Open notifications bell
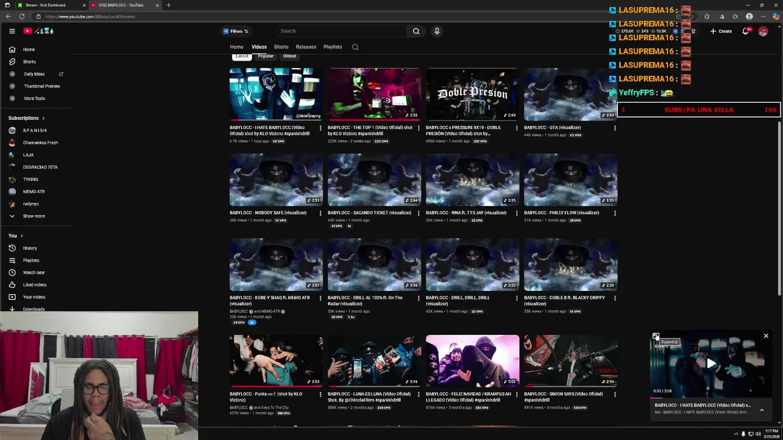Viewport: 783px width, 440px height. (746, 31)
